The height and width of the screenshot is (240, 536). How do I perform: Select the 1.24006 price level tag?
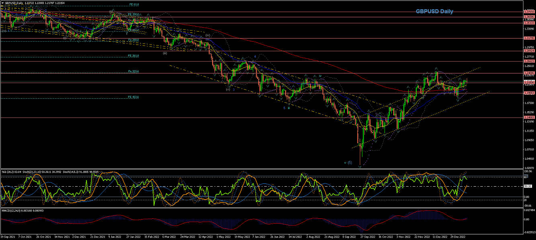tap(529, 73)
